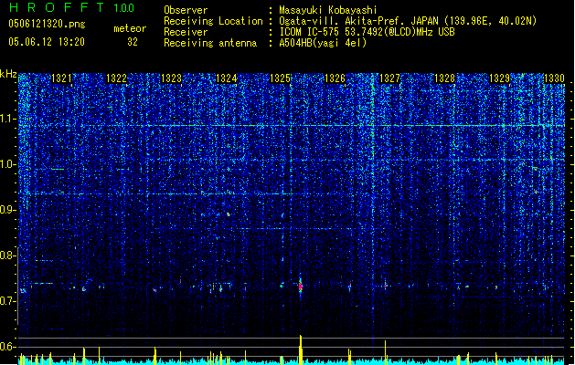Click the 1324 time marker

pos(227,78)
